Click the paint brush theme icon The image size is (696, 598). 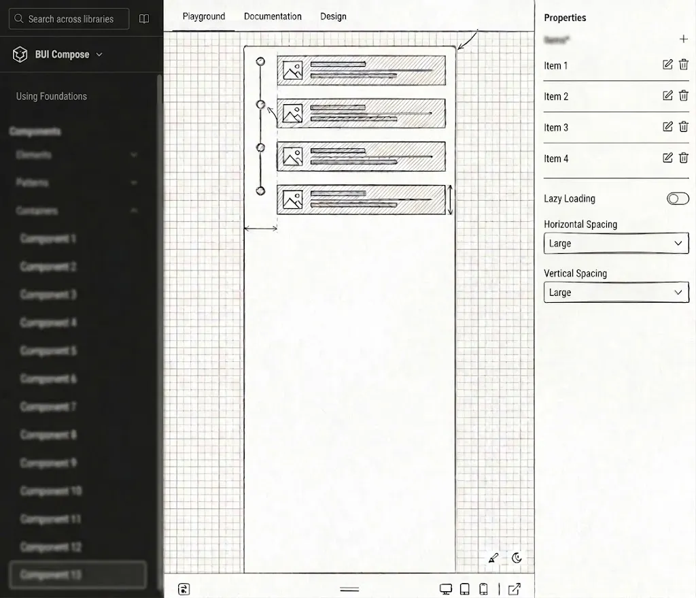pyautogui.click(x=493, y=558)
